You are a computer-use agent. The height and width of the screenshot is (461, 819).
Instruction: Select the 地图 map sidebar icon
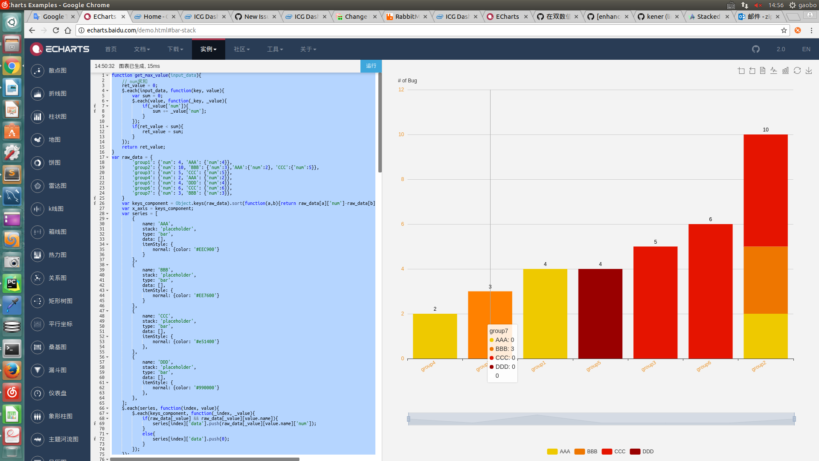[38, 140]
